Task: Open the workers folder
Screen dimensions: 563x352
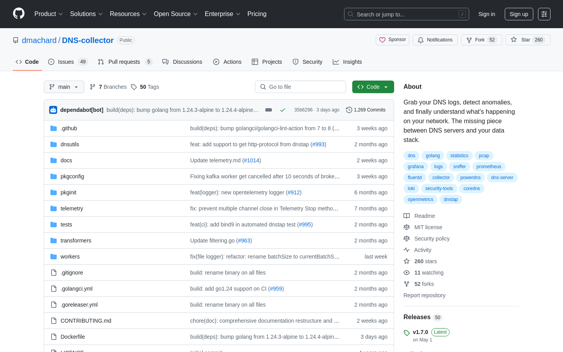Action: (x=70, y=257)
